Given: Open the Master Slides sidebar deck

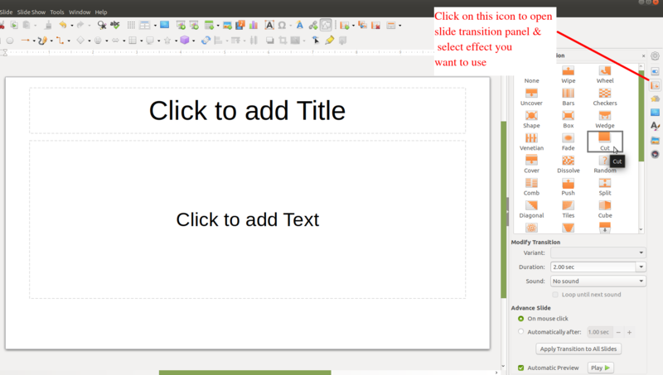Looking at the screenshot, I should [x=655, y=113].
